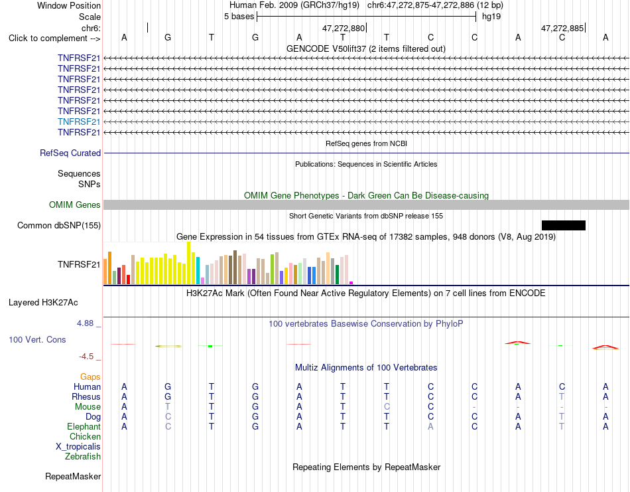Open the Layered H3K27Ac track label
Image resolution: width=630 pixels, height=492 pixels.
pyautogui.click(x=43, y=303)
